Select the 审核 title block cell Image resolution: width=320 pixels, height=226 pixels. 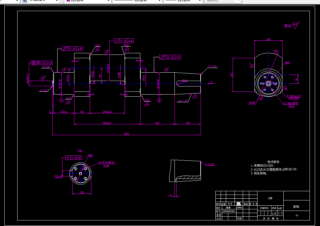pyautogui.click(x=218, y=215)
